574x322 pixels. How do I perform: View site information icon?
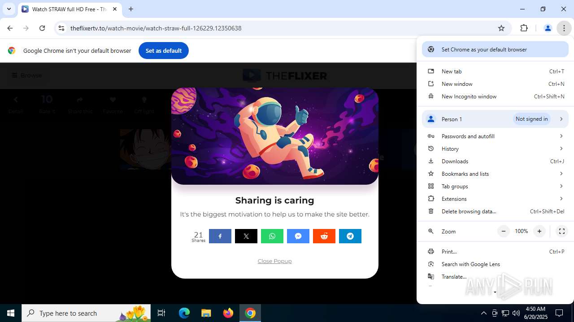[61, 28]
